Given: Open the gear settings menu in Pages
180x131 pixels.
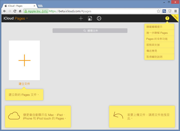Looking at the screenshot, I should [99, 18].
